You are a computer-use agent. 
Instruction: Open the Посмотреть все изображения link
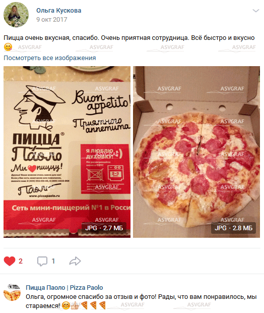[49, 58]
